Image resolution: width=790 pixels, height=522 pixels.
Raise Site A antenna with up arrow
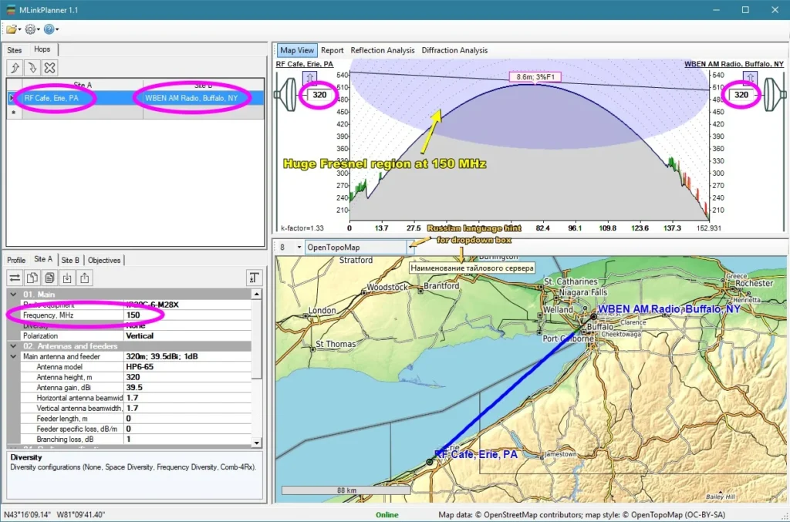310,78
